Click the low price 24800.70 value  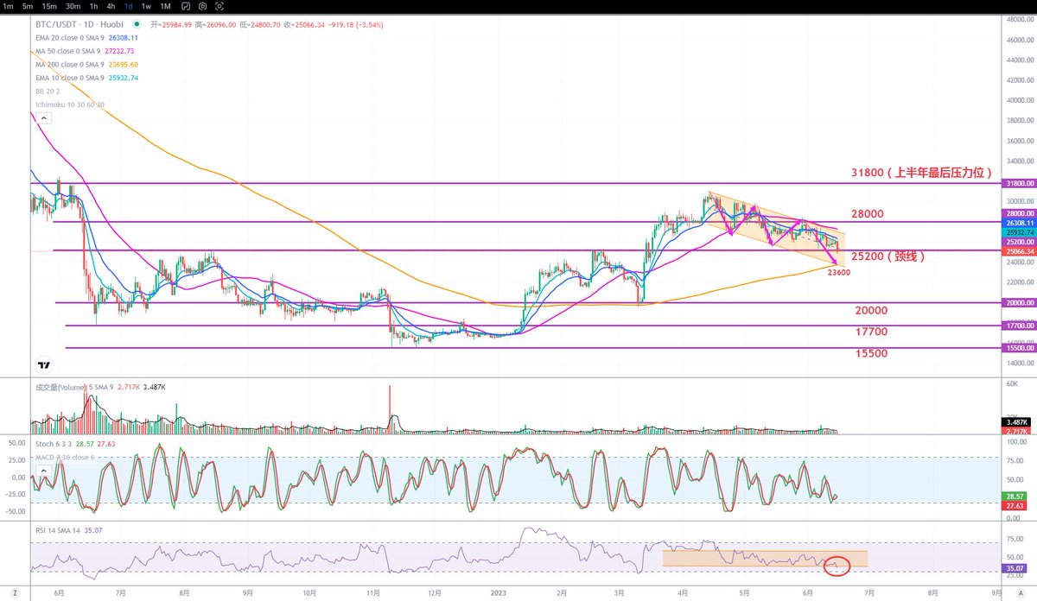click(267, 26)
